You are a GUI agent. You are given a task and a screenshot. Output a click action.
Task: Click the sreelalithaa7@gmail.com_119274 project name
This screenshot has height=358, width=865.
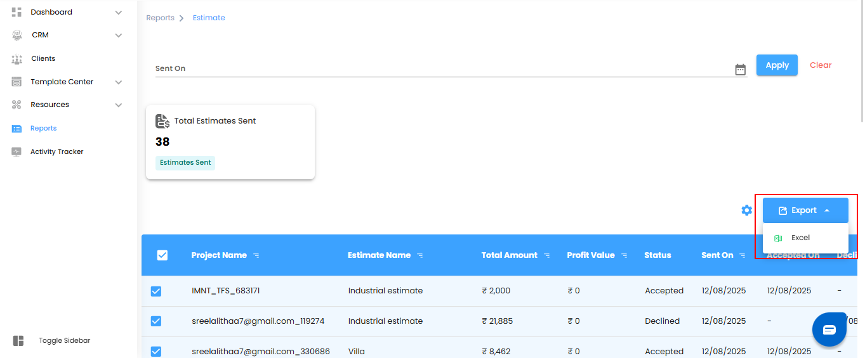[x=258, y=321]
